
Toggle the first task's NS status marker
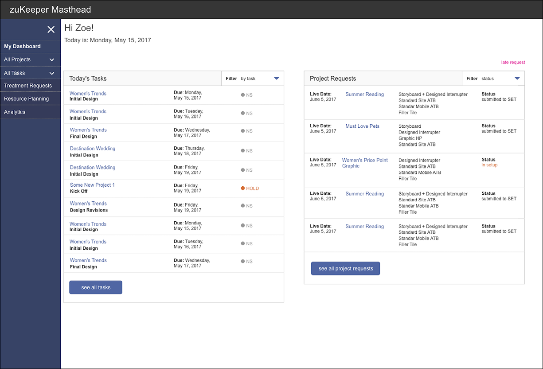[x=244, y=94]
